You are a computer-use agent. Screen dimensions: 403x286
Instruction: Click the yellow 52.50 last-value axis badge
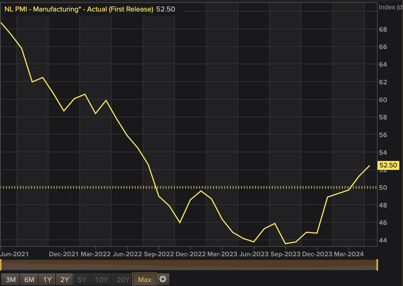pos(388,165)
